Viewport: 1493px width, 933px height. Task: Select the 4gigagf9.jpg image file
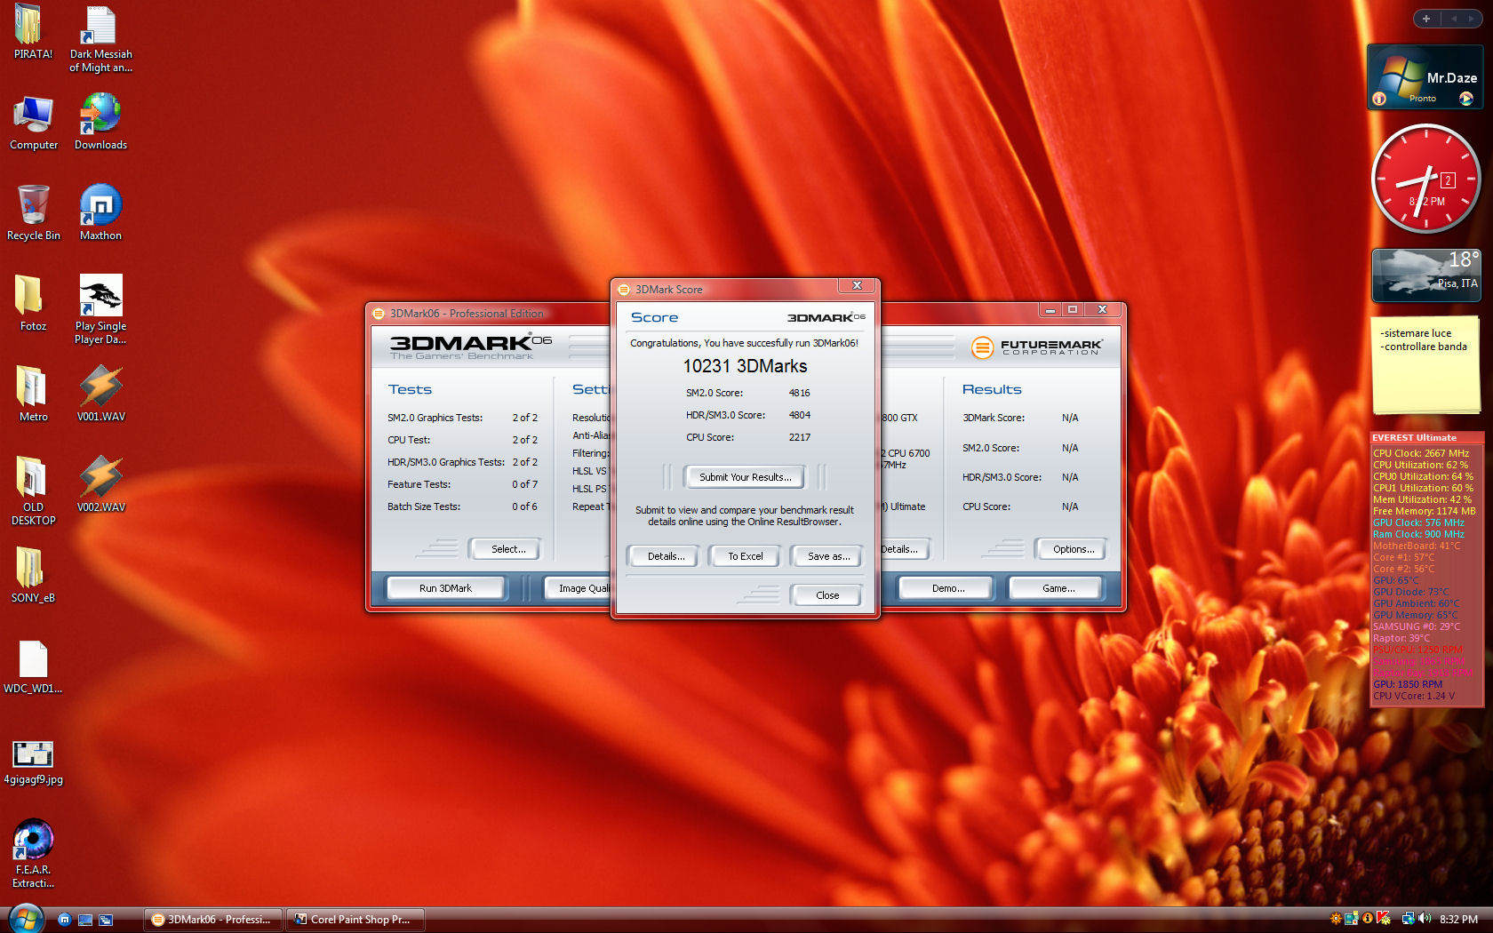point(33,762)
